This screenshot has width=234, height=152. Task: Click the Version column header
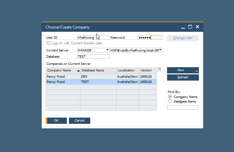(147, 70)
